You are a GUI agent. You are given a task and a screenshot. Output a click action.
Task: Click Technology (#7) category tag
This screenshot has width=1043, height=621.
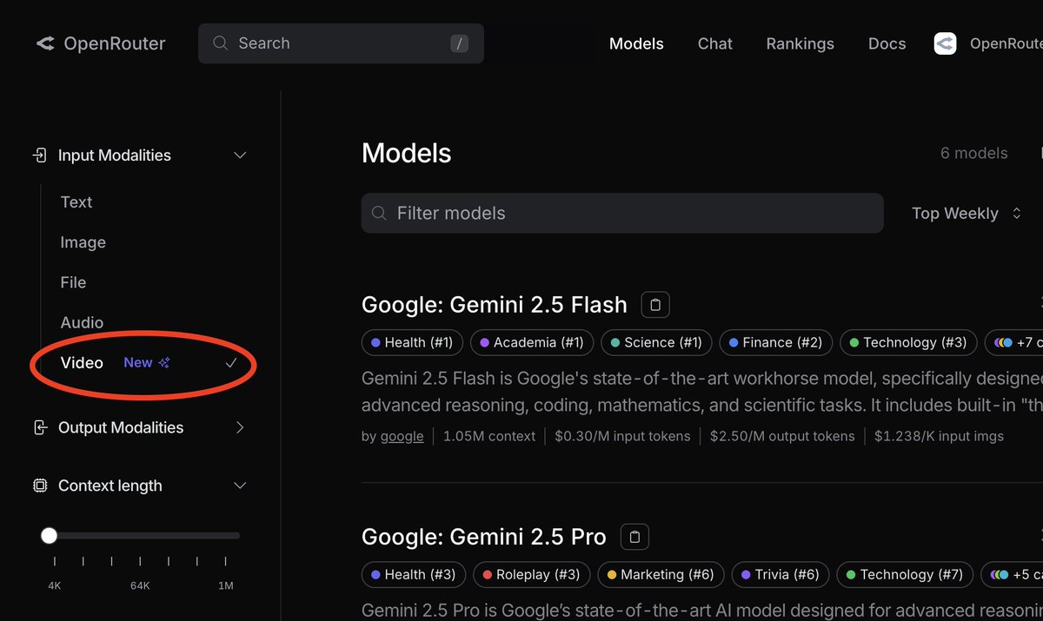(x=904, y=574)
